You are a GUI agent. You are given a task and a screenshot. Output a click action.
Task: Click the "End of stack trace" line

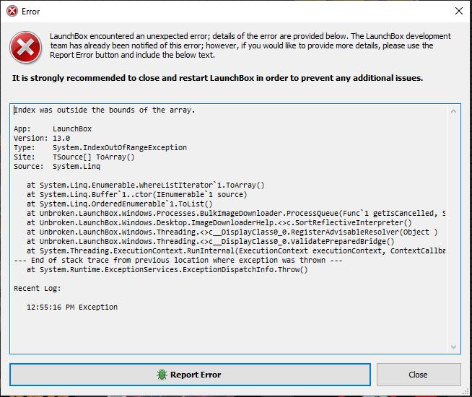pyautogui.click(x=178, y=260)
